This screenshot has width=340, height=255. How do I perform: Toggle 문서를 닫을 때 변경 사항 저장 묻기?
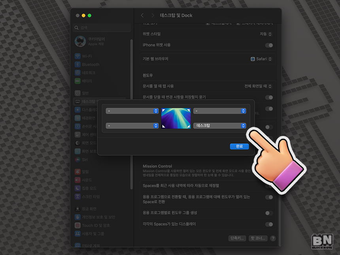pyautogui.click(x=269, y=97)
